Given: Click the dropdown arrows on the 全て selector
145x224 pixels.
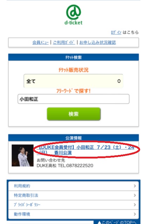Looking at the screenshot, I should tap(119, 81).
